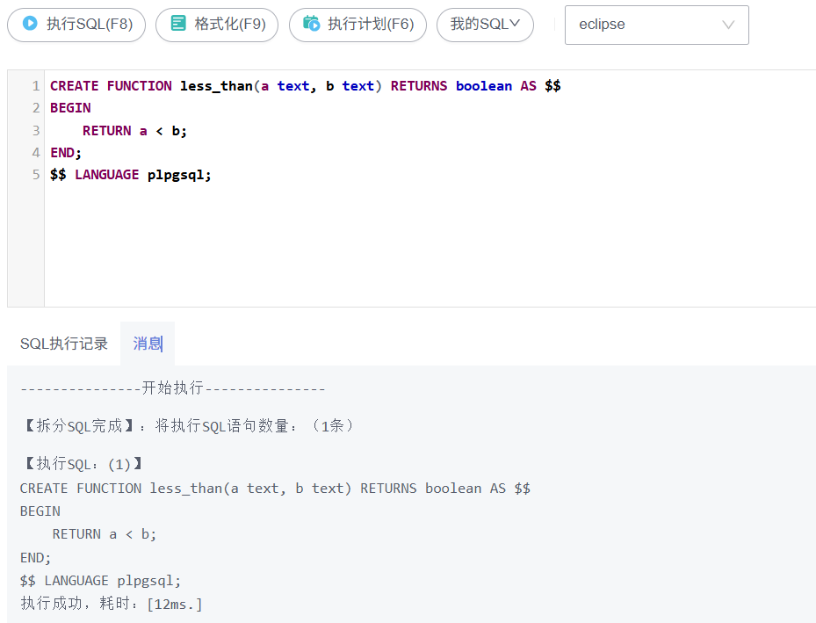Click line number 1 in editor gutter
Screen dimensions: 816x623
point(36,86)
